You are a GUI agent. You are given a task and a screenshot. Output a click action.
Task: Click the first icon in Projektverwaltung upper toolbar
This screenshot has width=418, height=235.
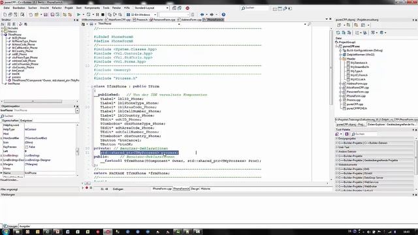(x=339, y=25)
